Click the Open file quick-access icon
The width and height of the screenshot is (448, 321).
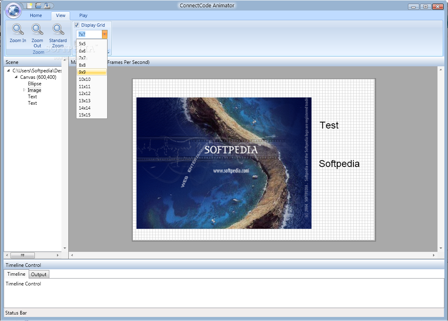pos(38,5)
